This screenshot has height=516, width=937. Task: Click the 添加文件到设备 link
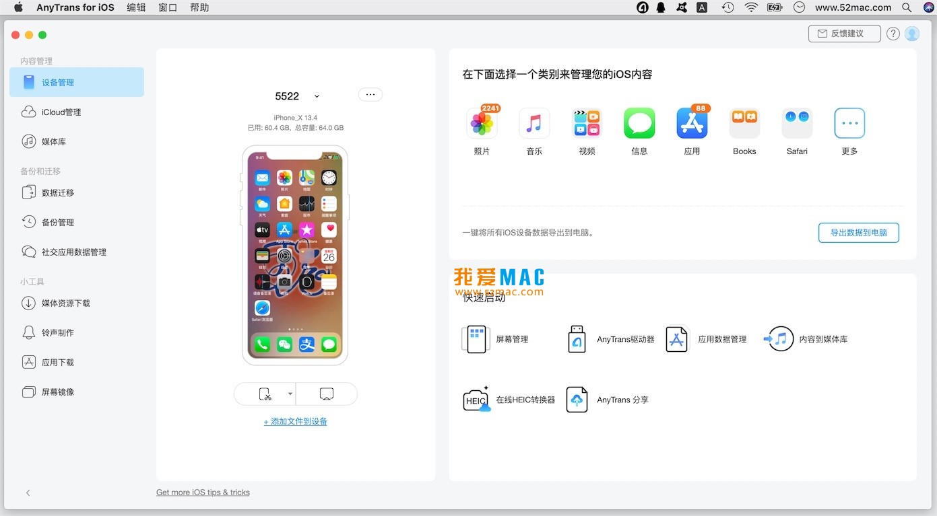(295, 422)
